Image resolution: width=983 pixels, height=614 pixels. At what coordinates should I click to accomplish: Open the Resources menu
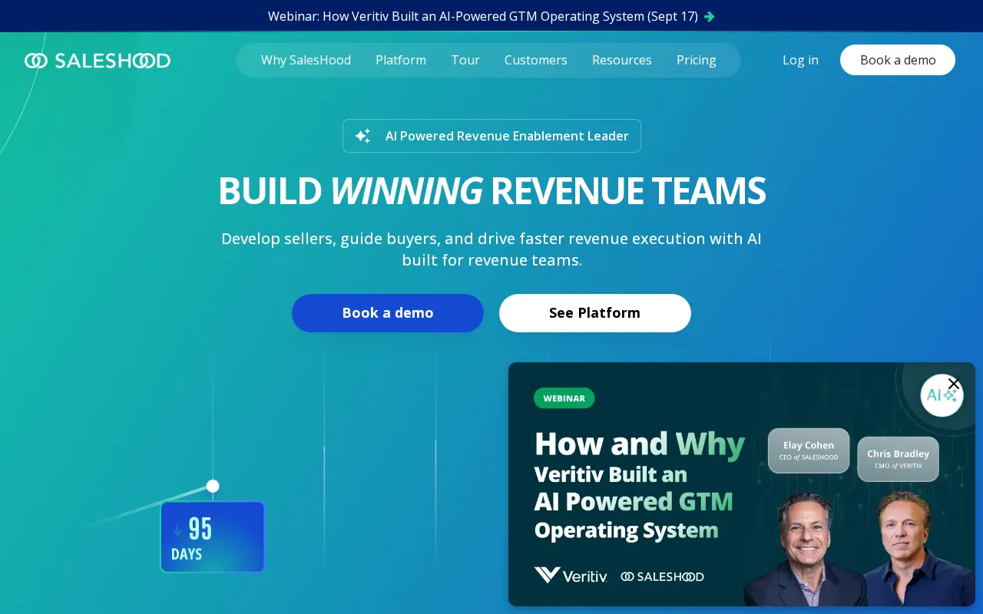(x=622, y=60)
